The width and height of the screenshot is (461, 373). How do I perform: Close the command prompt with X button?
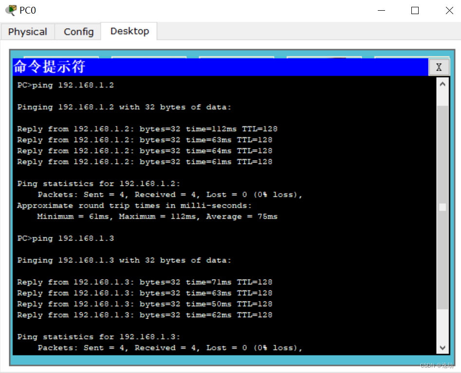tap(439, 67)
